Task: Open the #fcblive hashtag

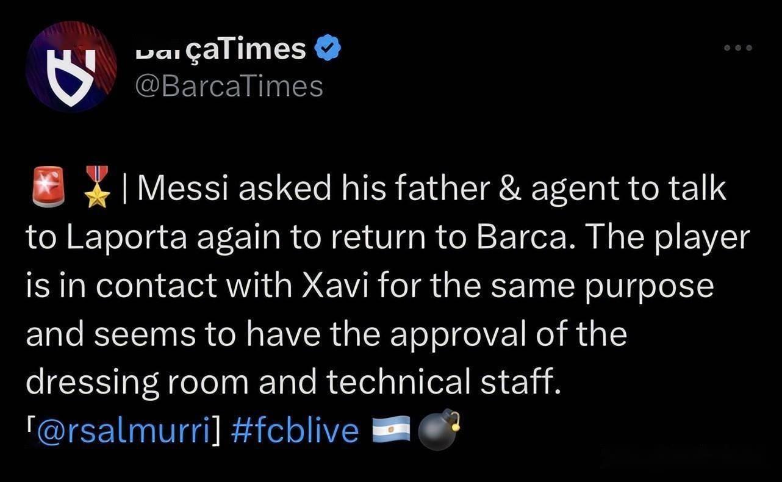Action: (x=295, y=431)
